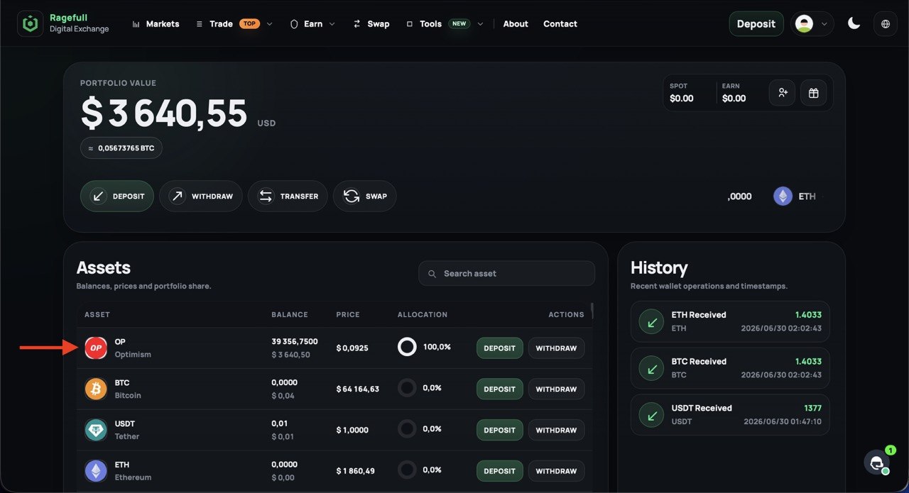Go to the Contact page
The image size is (909, 493).
tap(560, 23)
